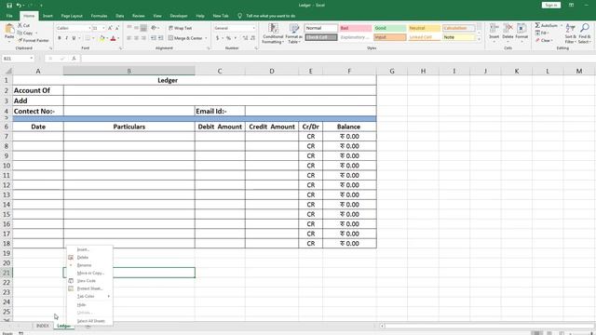Click the Wrap Text command

point(180,28)
